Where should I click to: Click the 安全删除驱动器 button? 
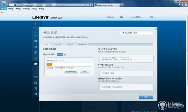(71, 72)
